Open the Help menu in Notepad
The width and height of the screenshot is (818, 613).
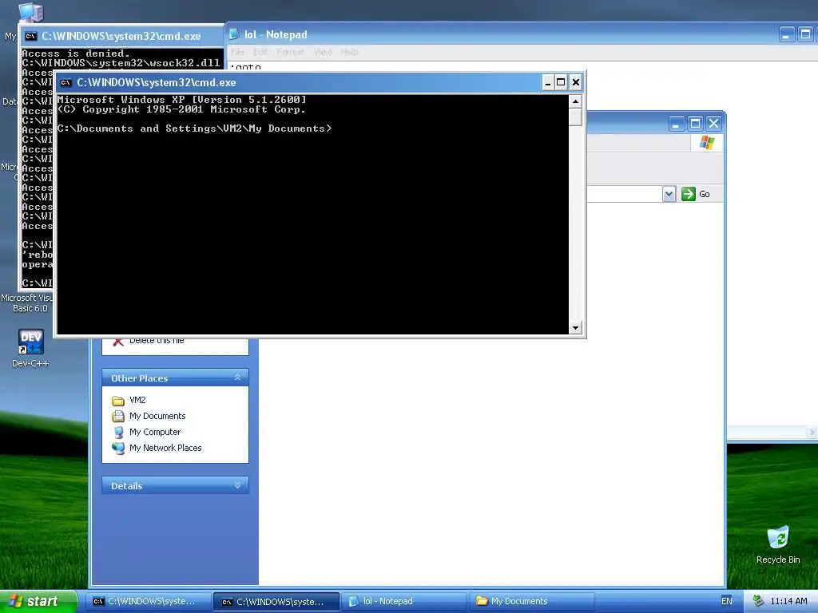pos(350,52)
